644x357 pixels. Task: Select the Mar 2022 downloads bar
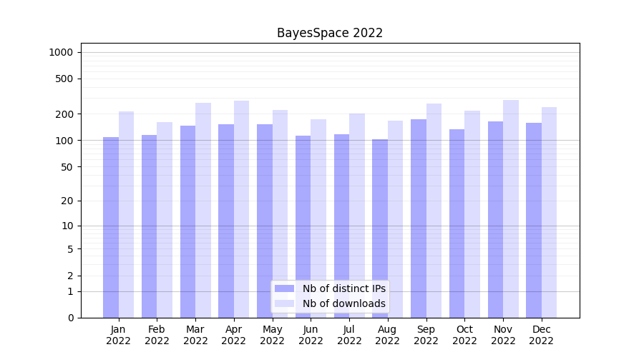click(203, 210)
